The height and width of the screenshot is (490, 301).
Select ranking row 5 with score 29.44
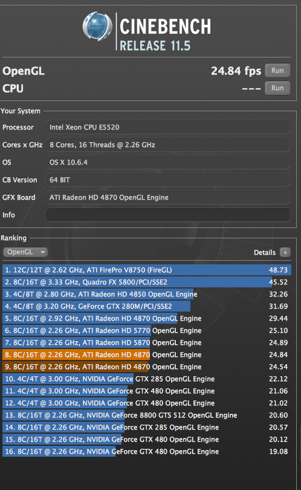point(147,318)
